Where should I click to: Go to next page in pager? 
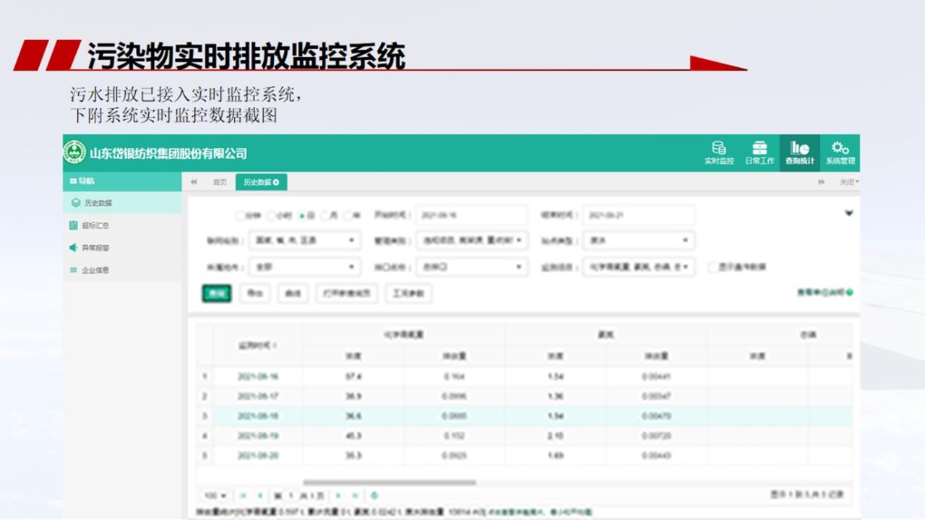[337, 495]
